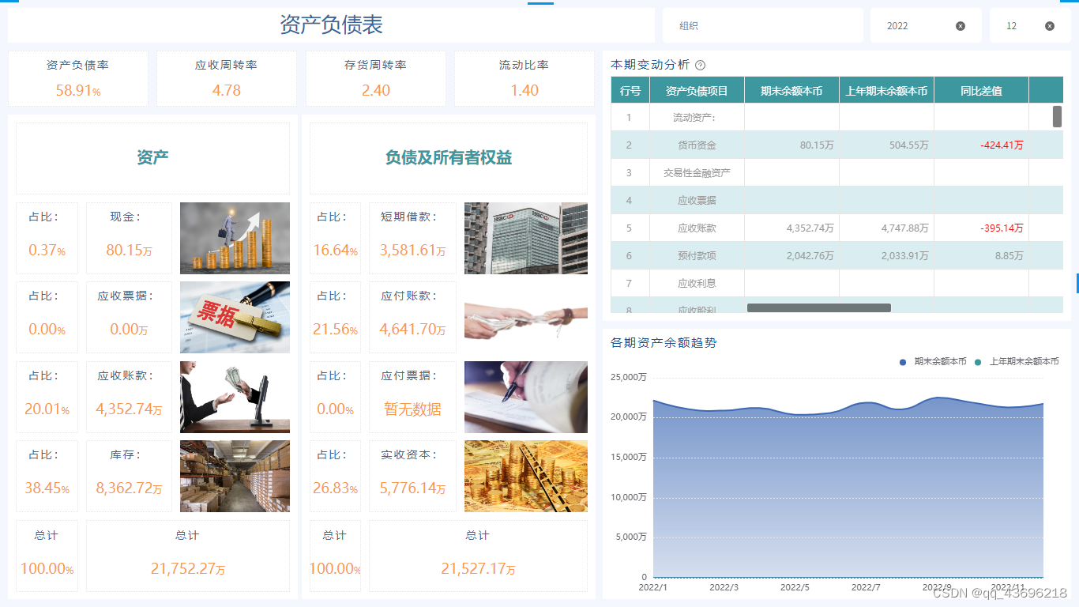
Task: Click 同比差值 column header
Action: tap(981, 90)
